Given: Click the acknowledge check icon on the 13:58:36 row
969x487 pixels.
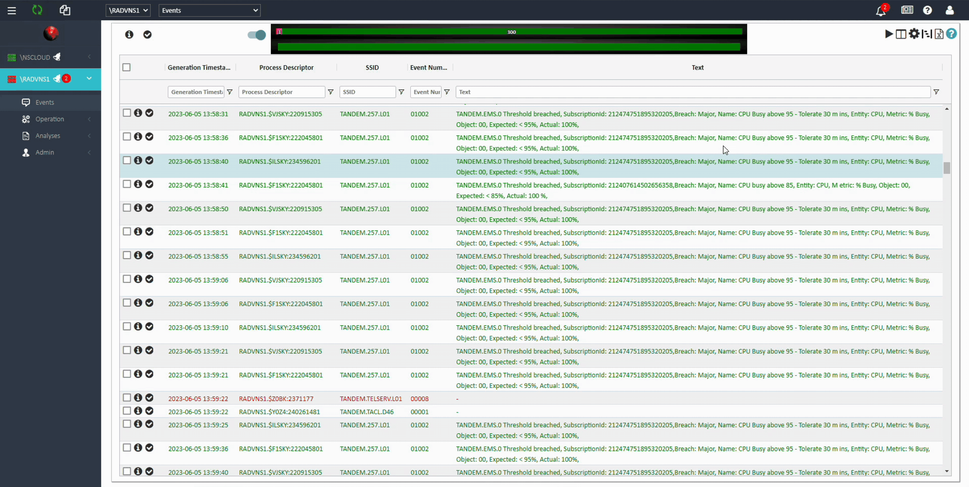Looking at the screenshot, I should (x=150, y=137).
